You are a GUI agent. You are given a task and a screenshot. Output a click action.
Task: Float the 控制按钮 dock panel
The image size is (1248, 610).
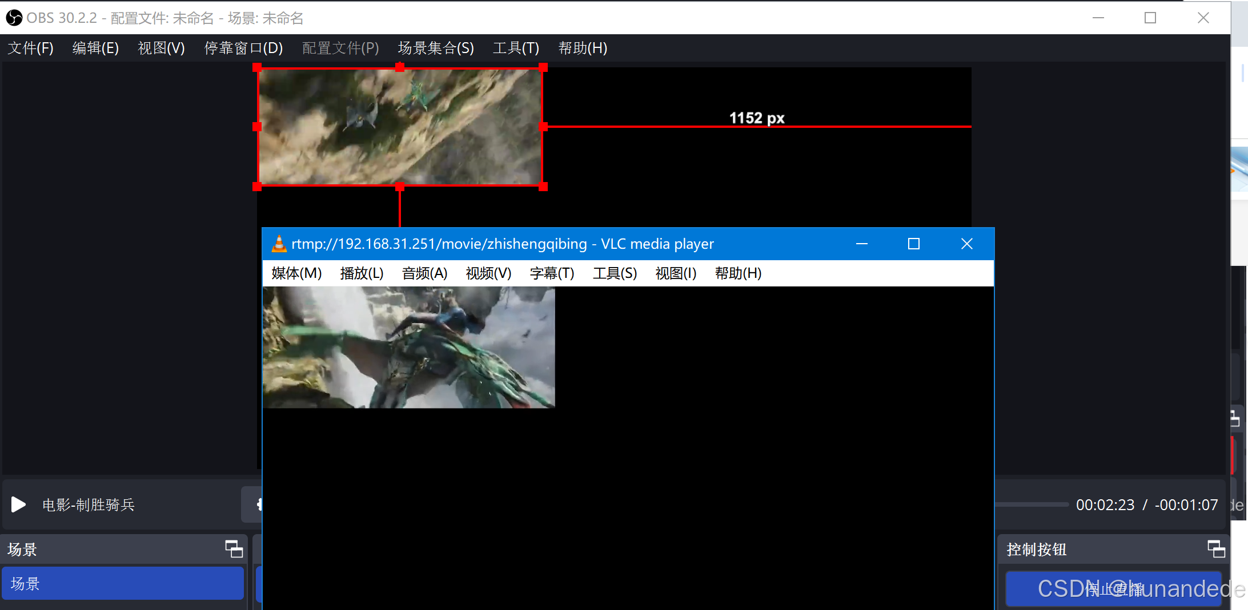(x=1216, y=549)
